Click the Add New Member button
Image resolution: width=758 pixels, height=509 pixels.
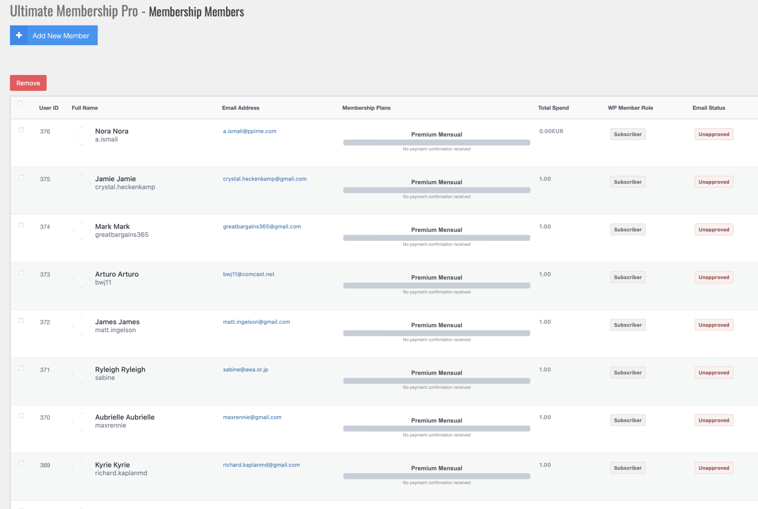tap(54, 35)
